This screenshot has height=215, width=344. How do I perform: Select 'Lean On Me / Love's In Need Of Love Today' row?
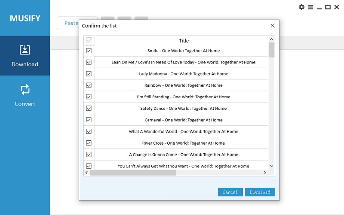(x=184, y=62)
